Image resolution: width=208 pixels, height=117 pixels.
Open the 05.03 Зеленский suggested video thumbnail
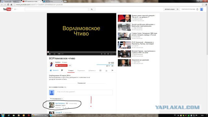point(124,45)
